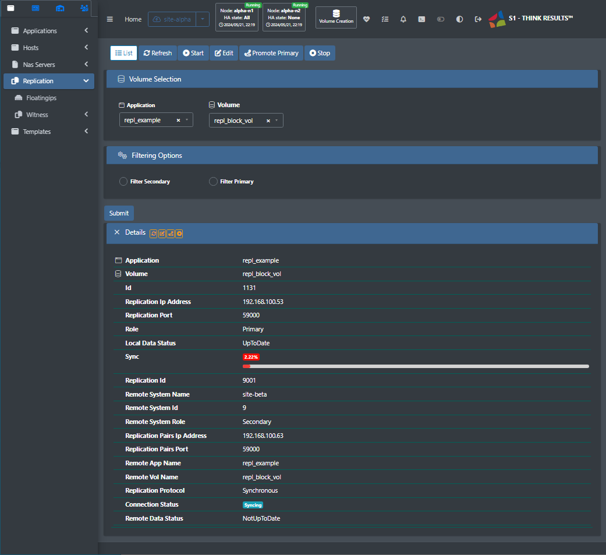
Task: Open the Application dropdown arrow
Action: (x=187, y=120)
